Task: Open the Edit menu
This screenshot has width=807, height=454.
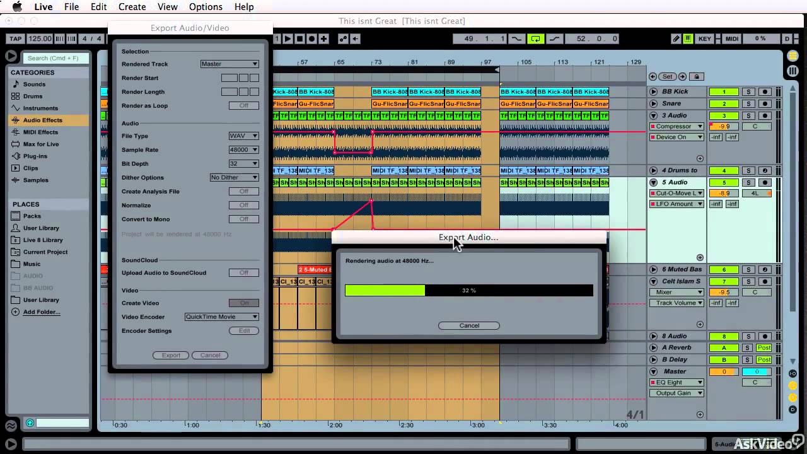Action: coord(98,7)
